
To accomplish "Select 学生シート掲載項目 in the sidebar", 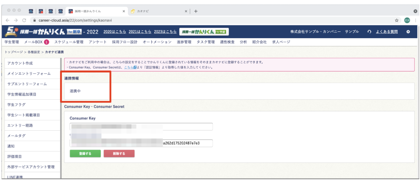I will [x=33, y=115].
